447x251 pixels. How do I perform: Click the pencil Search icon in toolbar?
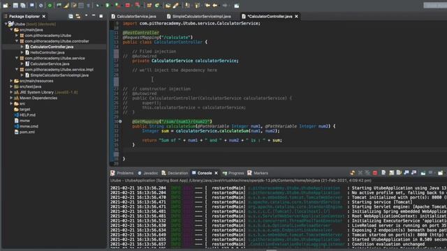point(175,6)
